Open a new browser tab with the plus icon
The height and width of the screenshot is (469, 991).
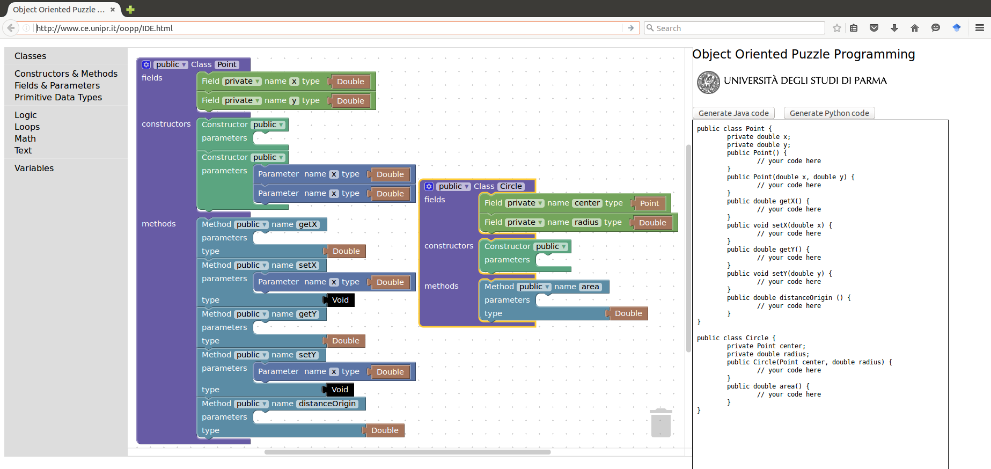point(130,10)
